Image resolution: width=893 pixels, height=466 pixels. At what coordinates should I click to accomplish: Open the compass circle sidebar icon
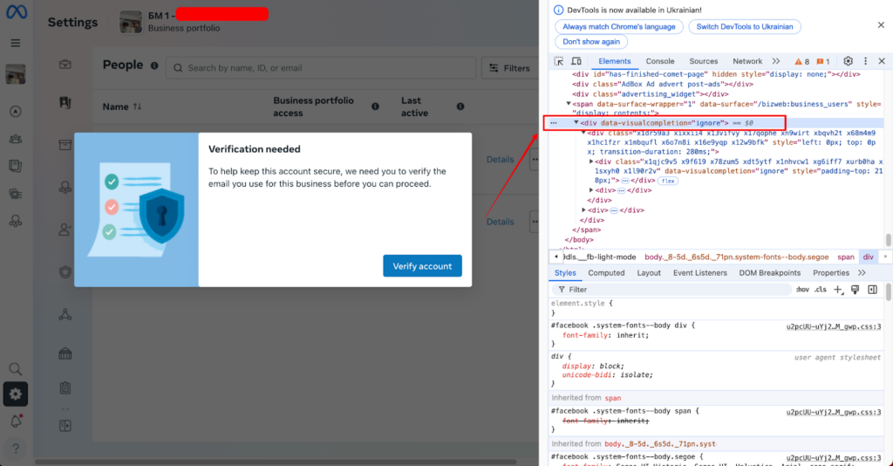point(16,112)
